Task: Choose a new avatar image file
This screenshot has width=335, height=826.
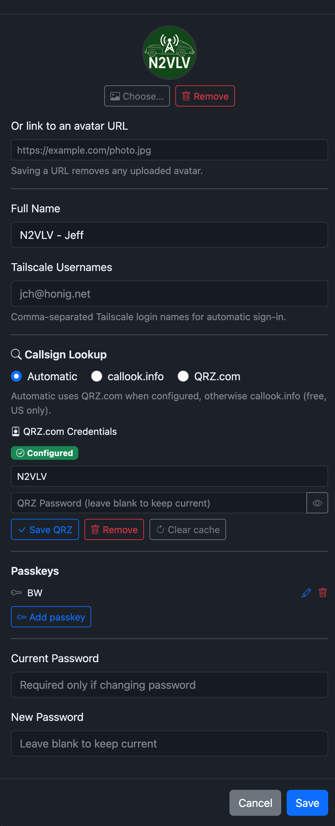Action: pos(137,96)
